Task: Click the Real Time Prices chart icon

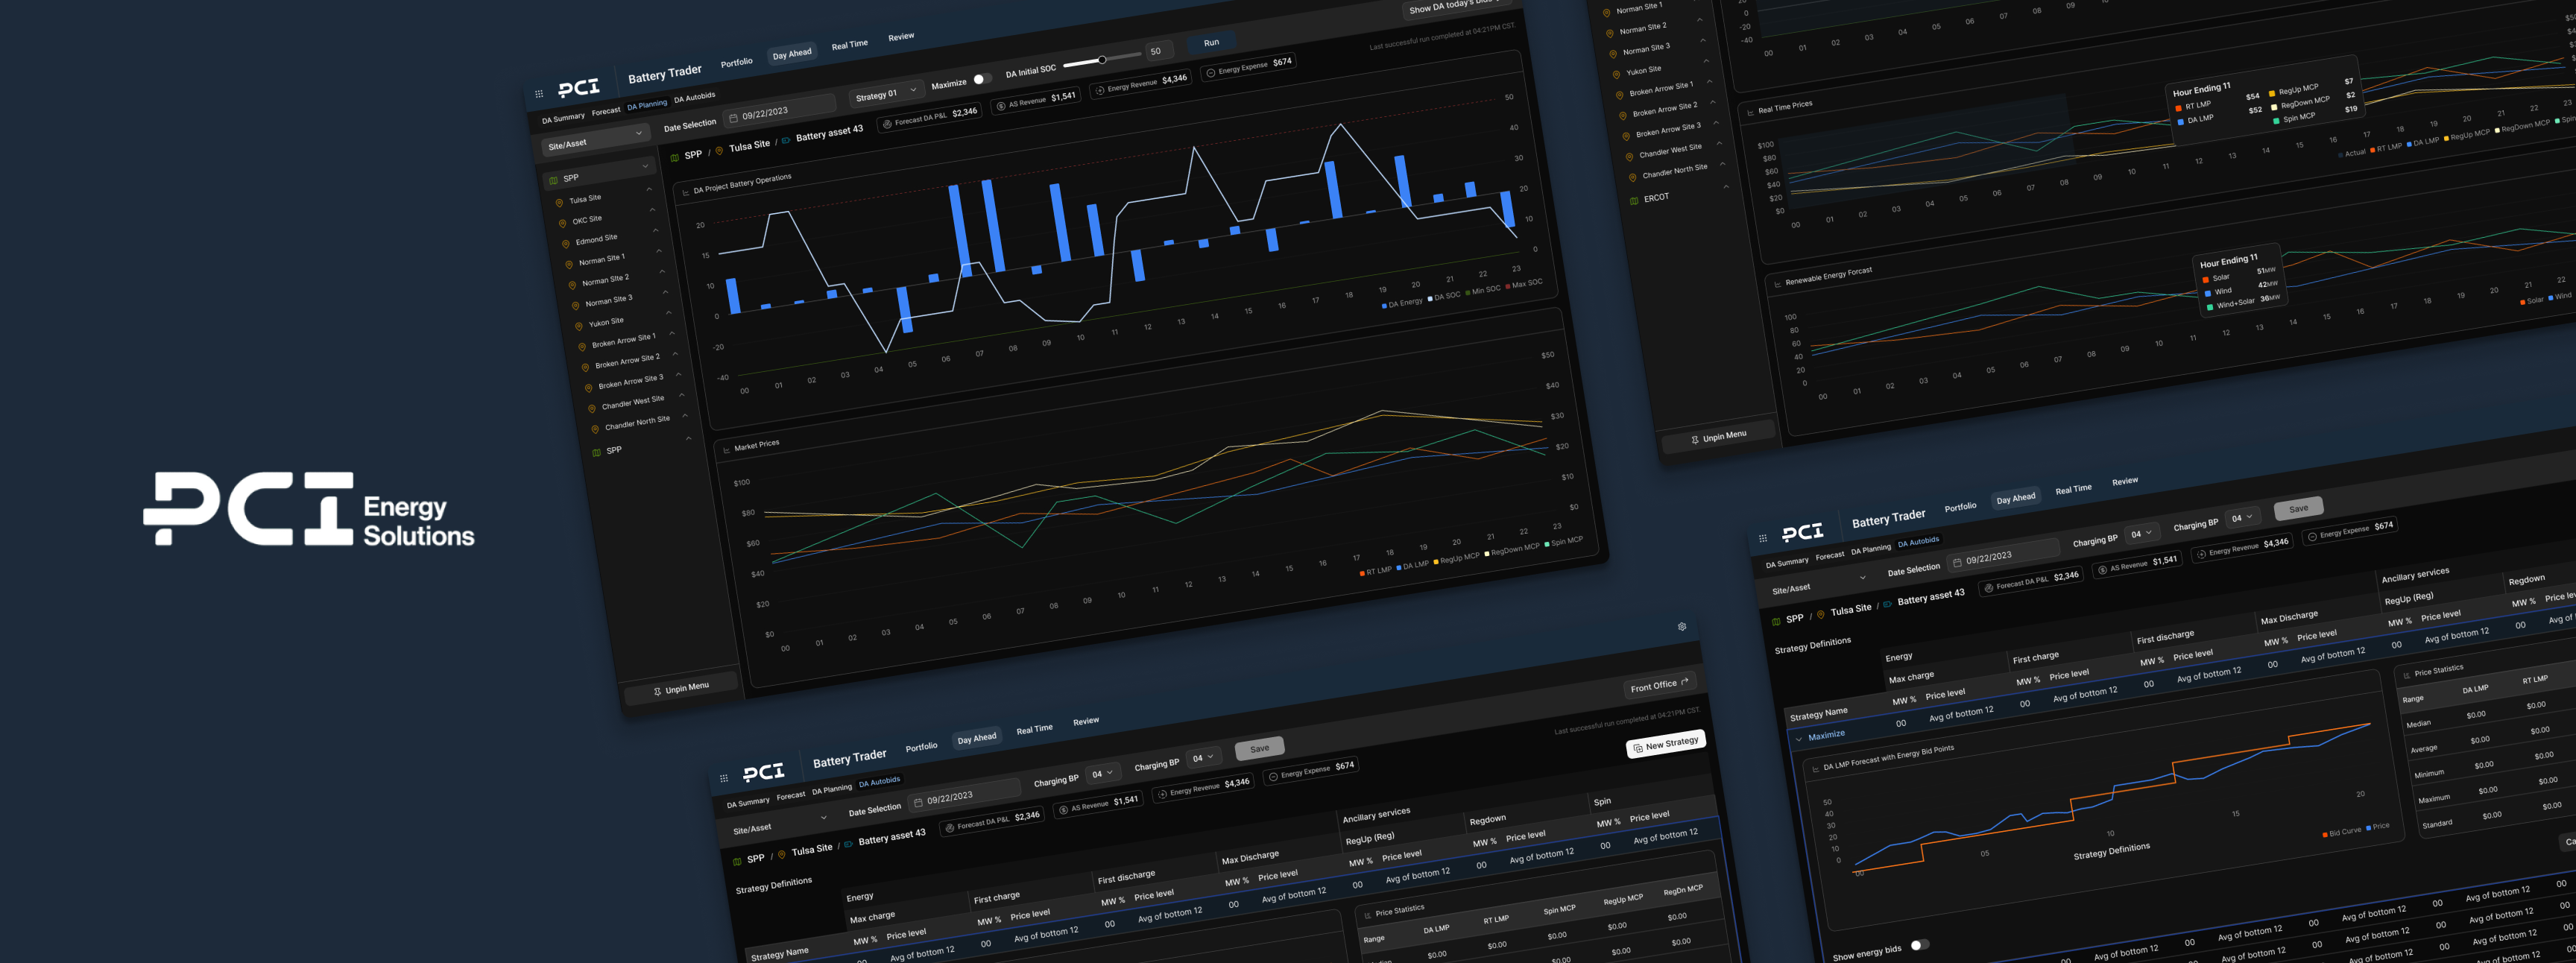Action: point(1750,112)
